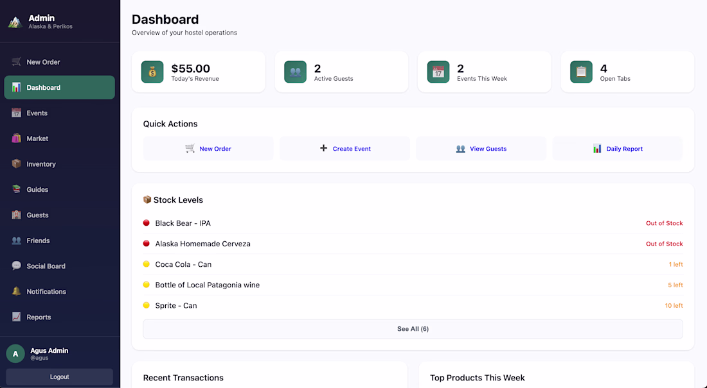Image resolution: width=707 pixels, height=388 pixels.
Task: Expand stock list with See All (6)
Action: click(413, 329)
